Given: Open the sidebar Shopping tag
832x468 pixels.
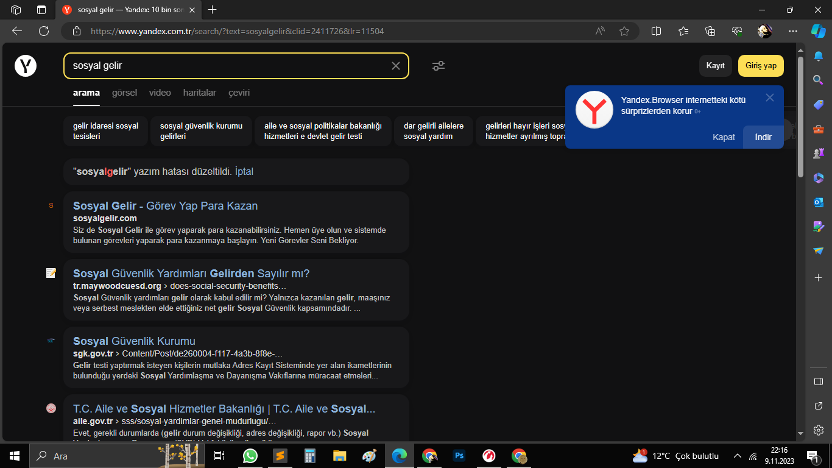Looking at the screenshot, I should [x=819, y=105].
